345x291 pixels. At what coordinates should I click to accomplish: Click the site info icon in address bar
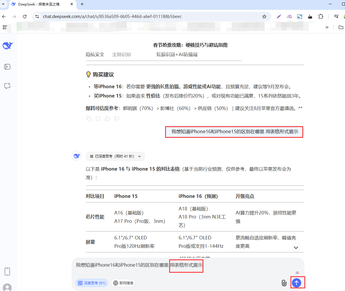37,17
